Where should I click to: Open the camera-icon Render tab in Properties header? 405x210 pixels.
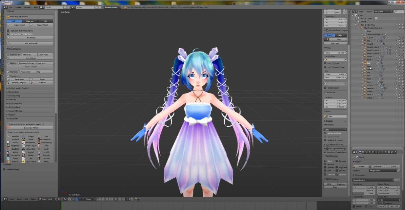(x=361, y=152)
